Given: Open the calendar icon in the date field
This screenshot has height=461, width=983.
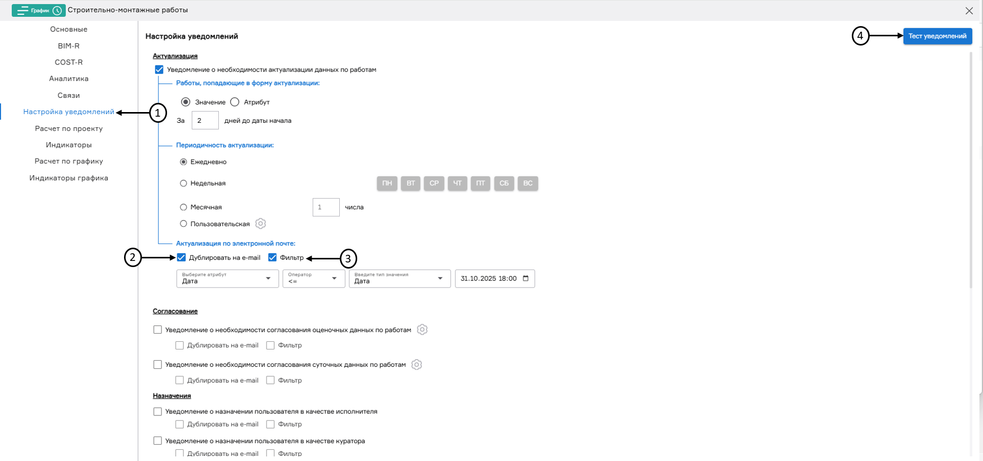Looking at the screenshot, I should [525, 278].
